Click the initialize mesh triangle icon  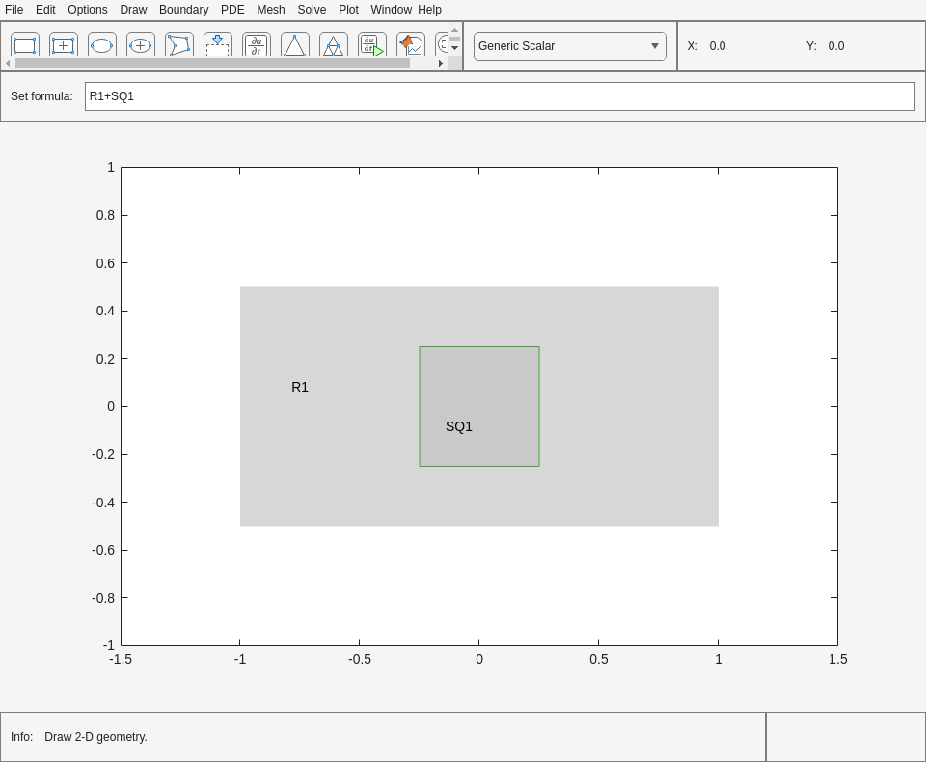coord(295,45)
